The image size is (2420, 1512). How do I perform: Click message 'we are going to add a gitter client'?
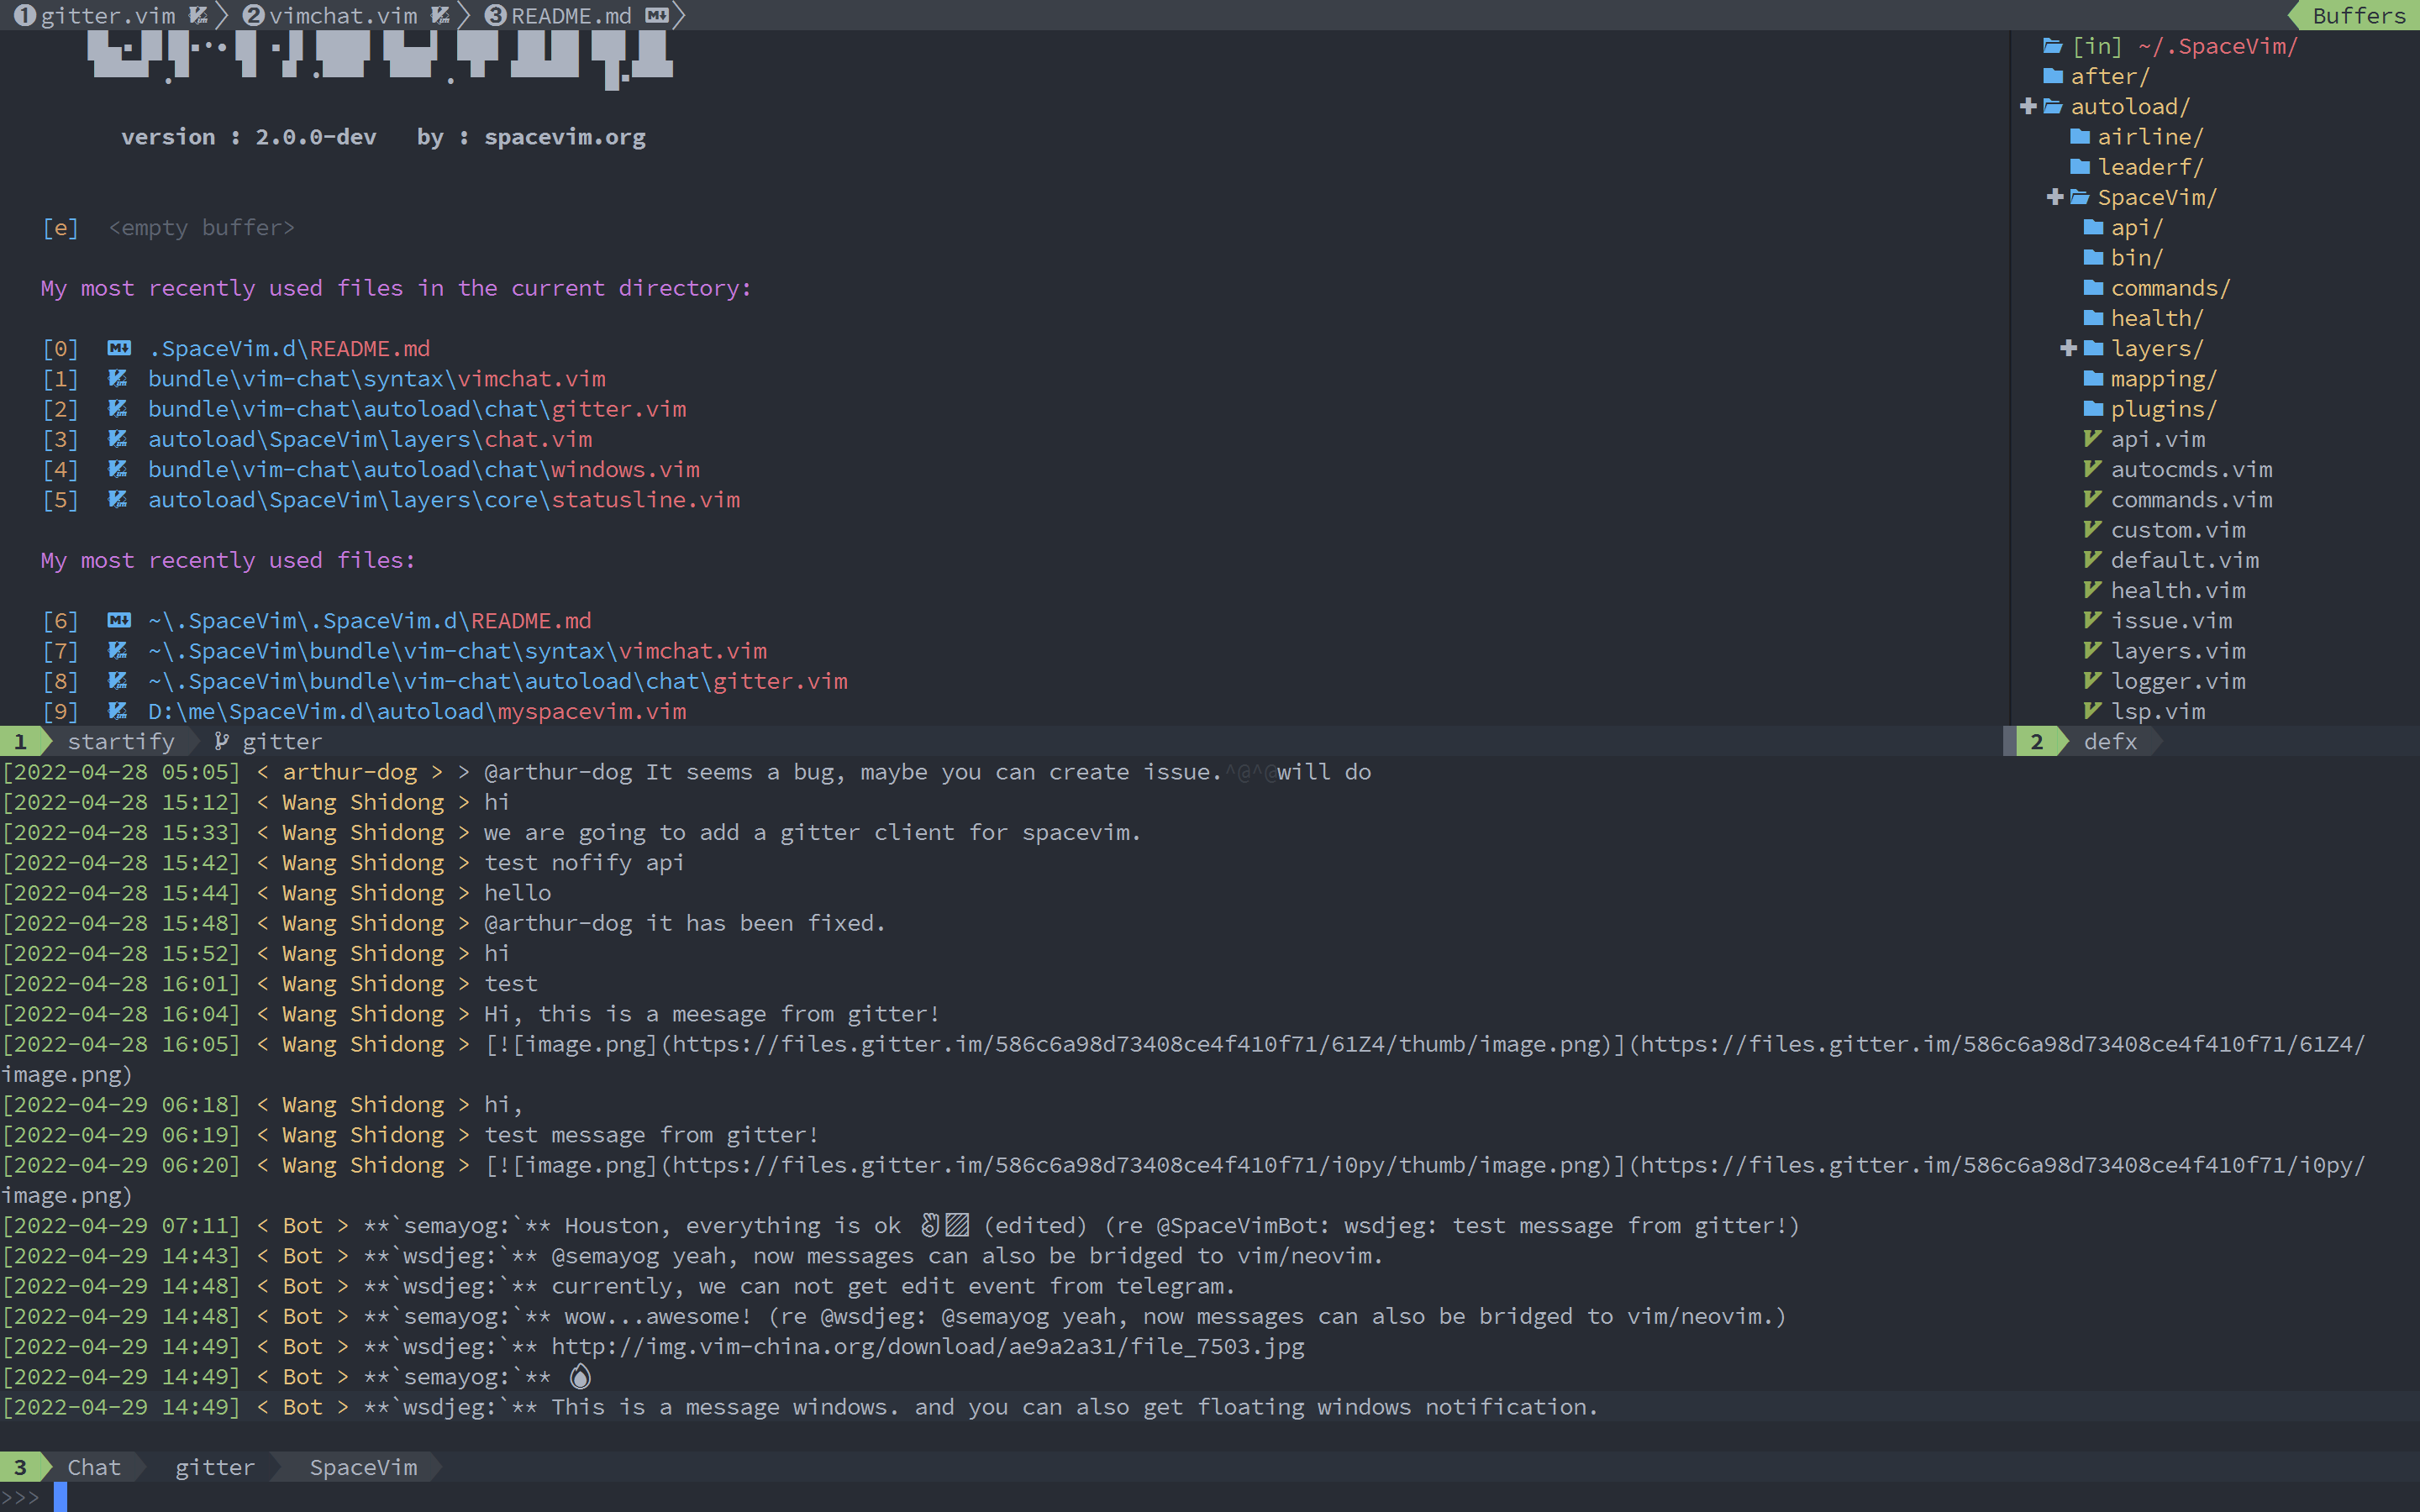coord(812,833)
